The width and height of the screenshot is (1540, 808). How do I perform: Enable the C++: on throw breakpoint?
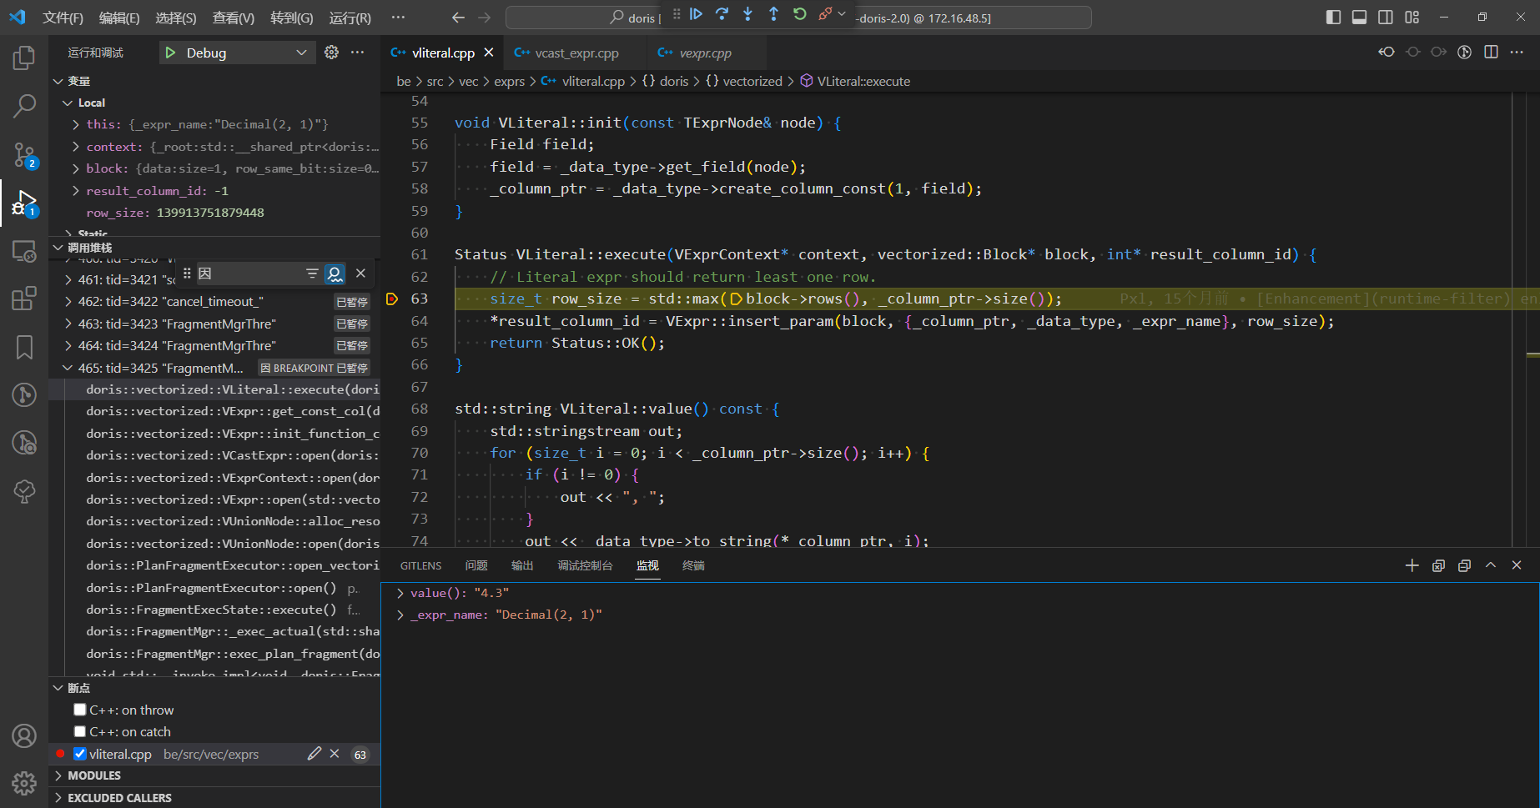pyautogui.click(x=80, y=710)
